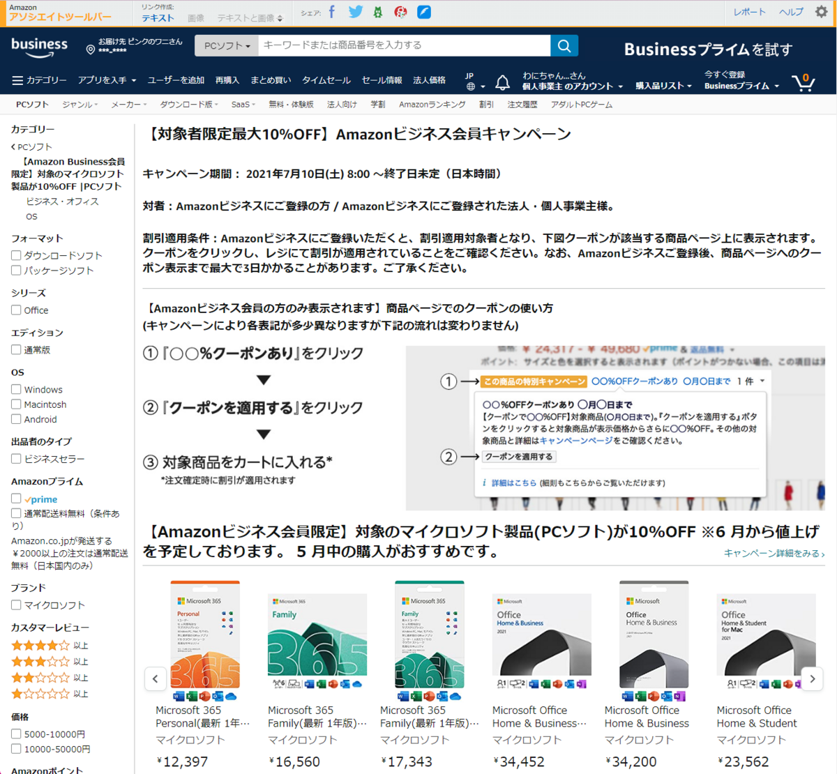This screenshot has height=774, width=837.
Task: Check the ビジネスセラー seller filter
Action: (16, 459)
